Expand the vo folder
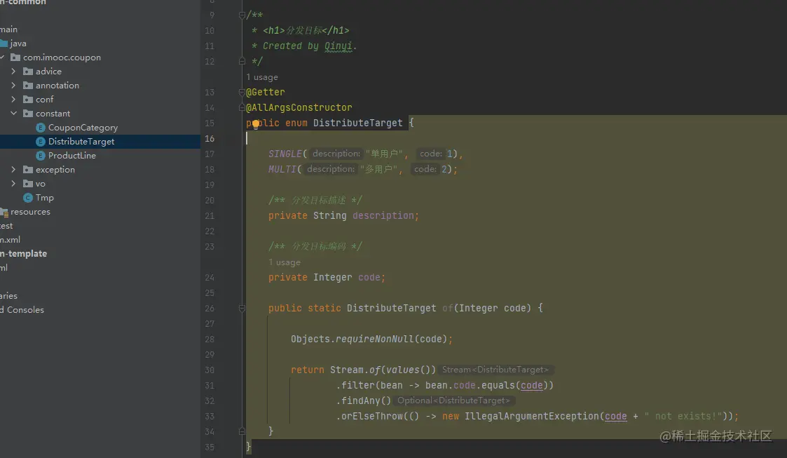 tap(13, 184)
